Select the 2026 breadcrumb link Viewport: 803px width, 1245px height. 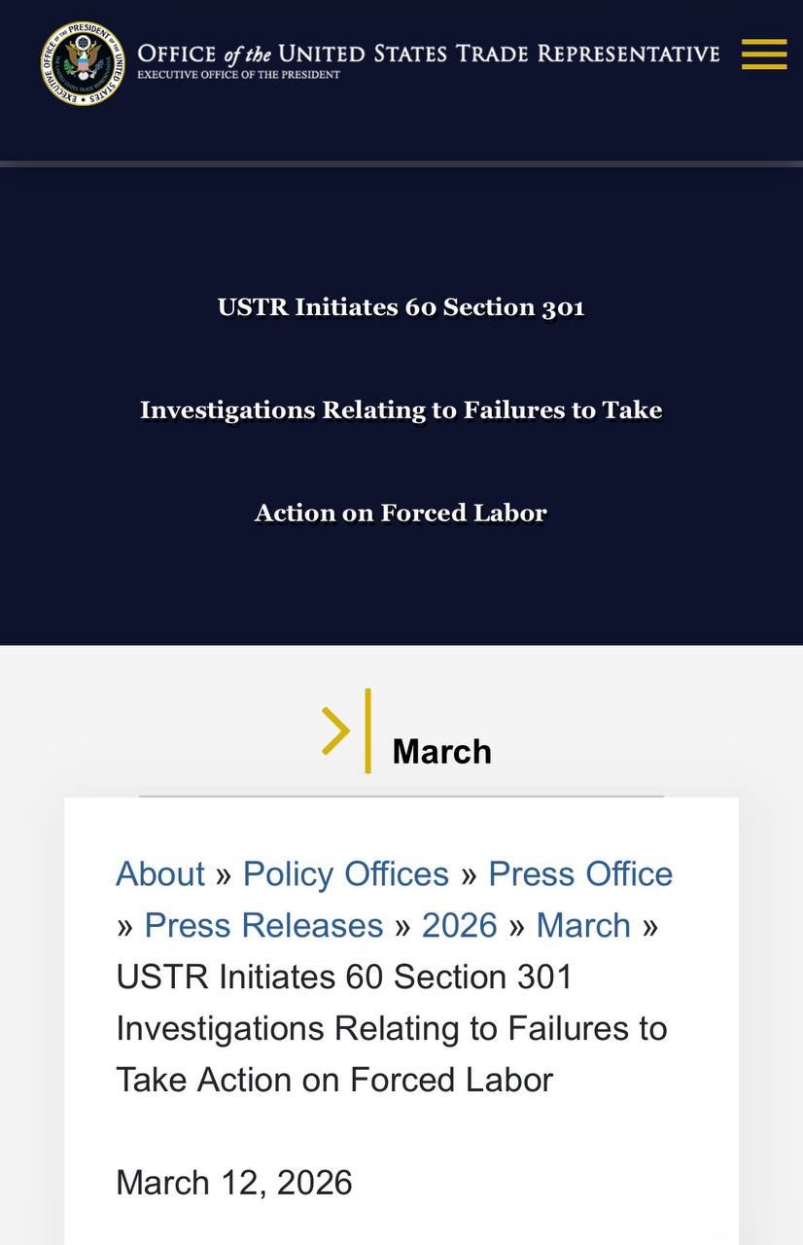(459, 925)
